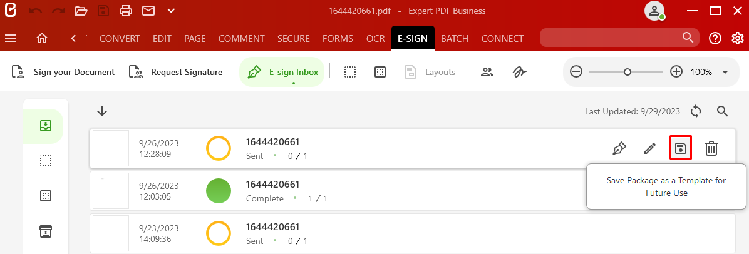The width and height of the screenshot is (749, 254).
Task: Open the FORMS tab
Action: [338, 39]
